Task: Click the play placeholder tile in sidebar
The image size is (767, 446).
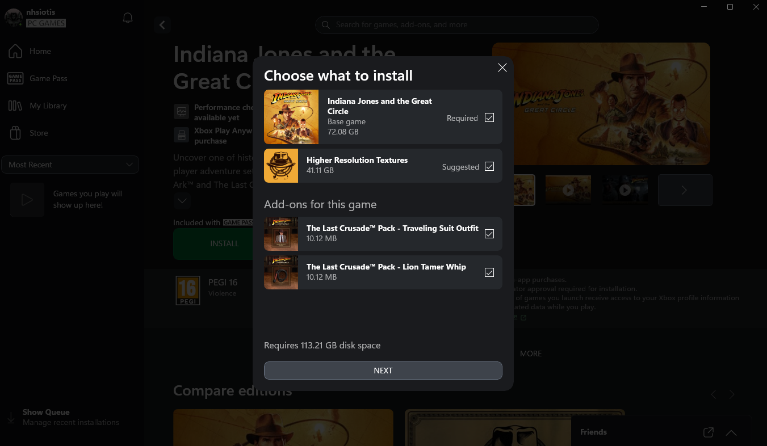Action: [x=27, y=200]
